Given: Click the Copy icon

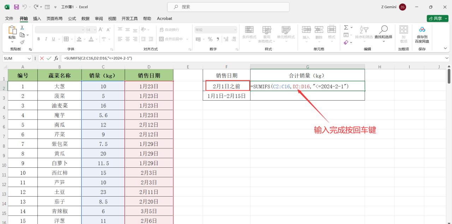Looking at the screenshot, I should point(22,35).
